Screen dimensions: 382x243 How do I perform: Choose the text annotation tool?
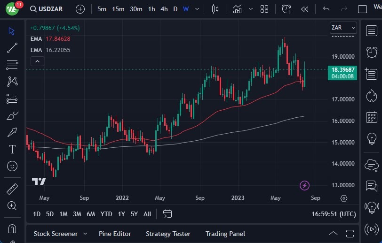[12, 149]
